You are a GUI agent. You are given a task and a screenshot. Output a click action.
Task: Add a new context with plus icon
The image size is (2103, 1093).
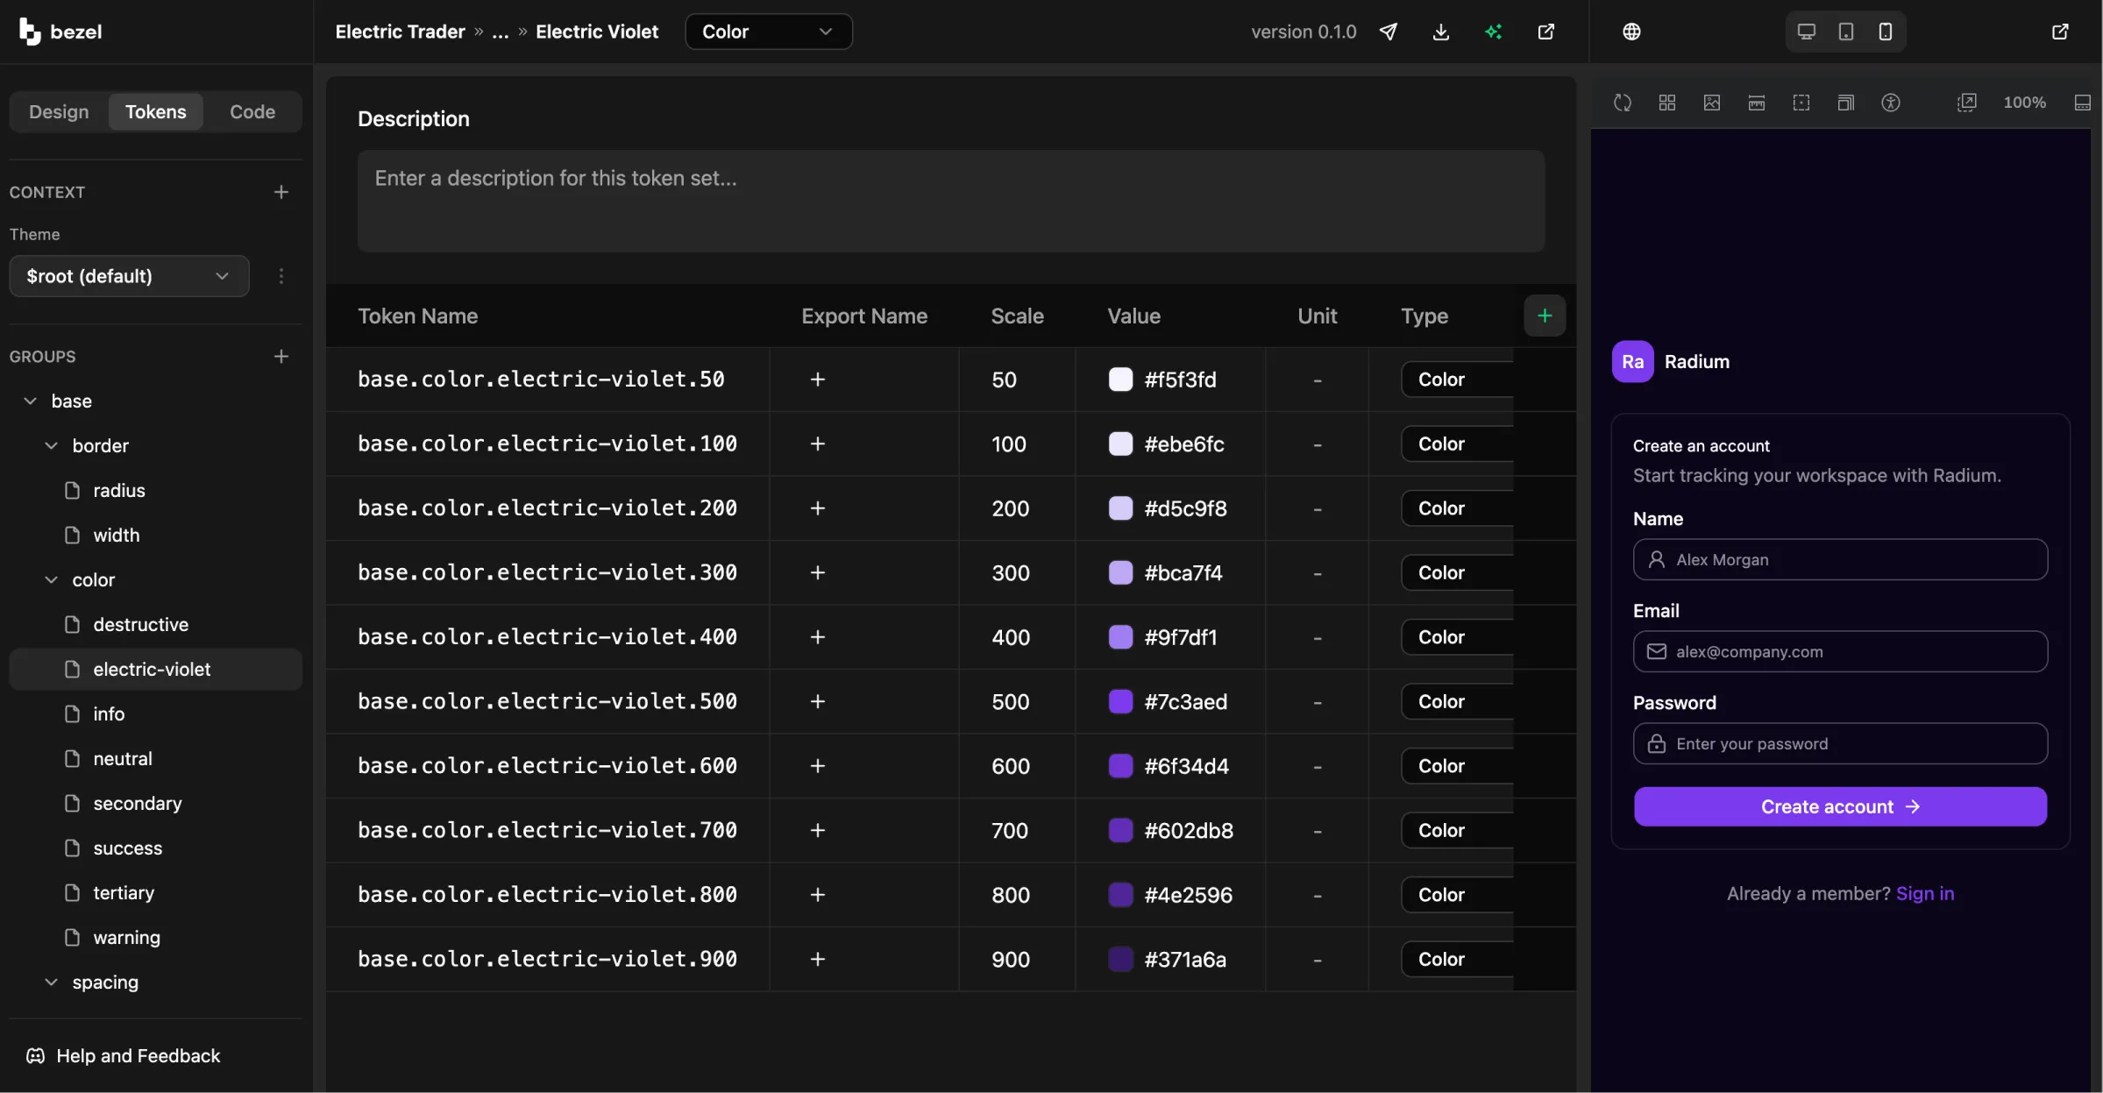(281, 192)
